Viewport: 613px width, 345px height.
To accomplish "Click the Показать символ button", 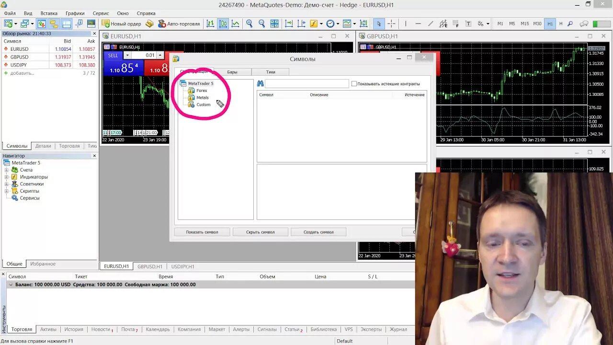I will pyautogui.click(x=202, y=232).
